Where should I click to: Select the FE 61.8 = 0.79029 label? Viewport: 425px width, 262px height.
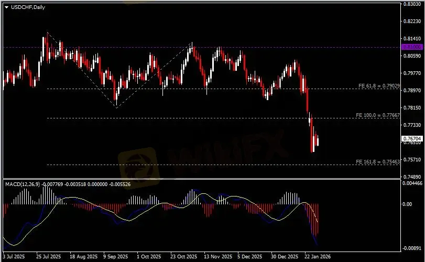click(x=379, y=85)
